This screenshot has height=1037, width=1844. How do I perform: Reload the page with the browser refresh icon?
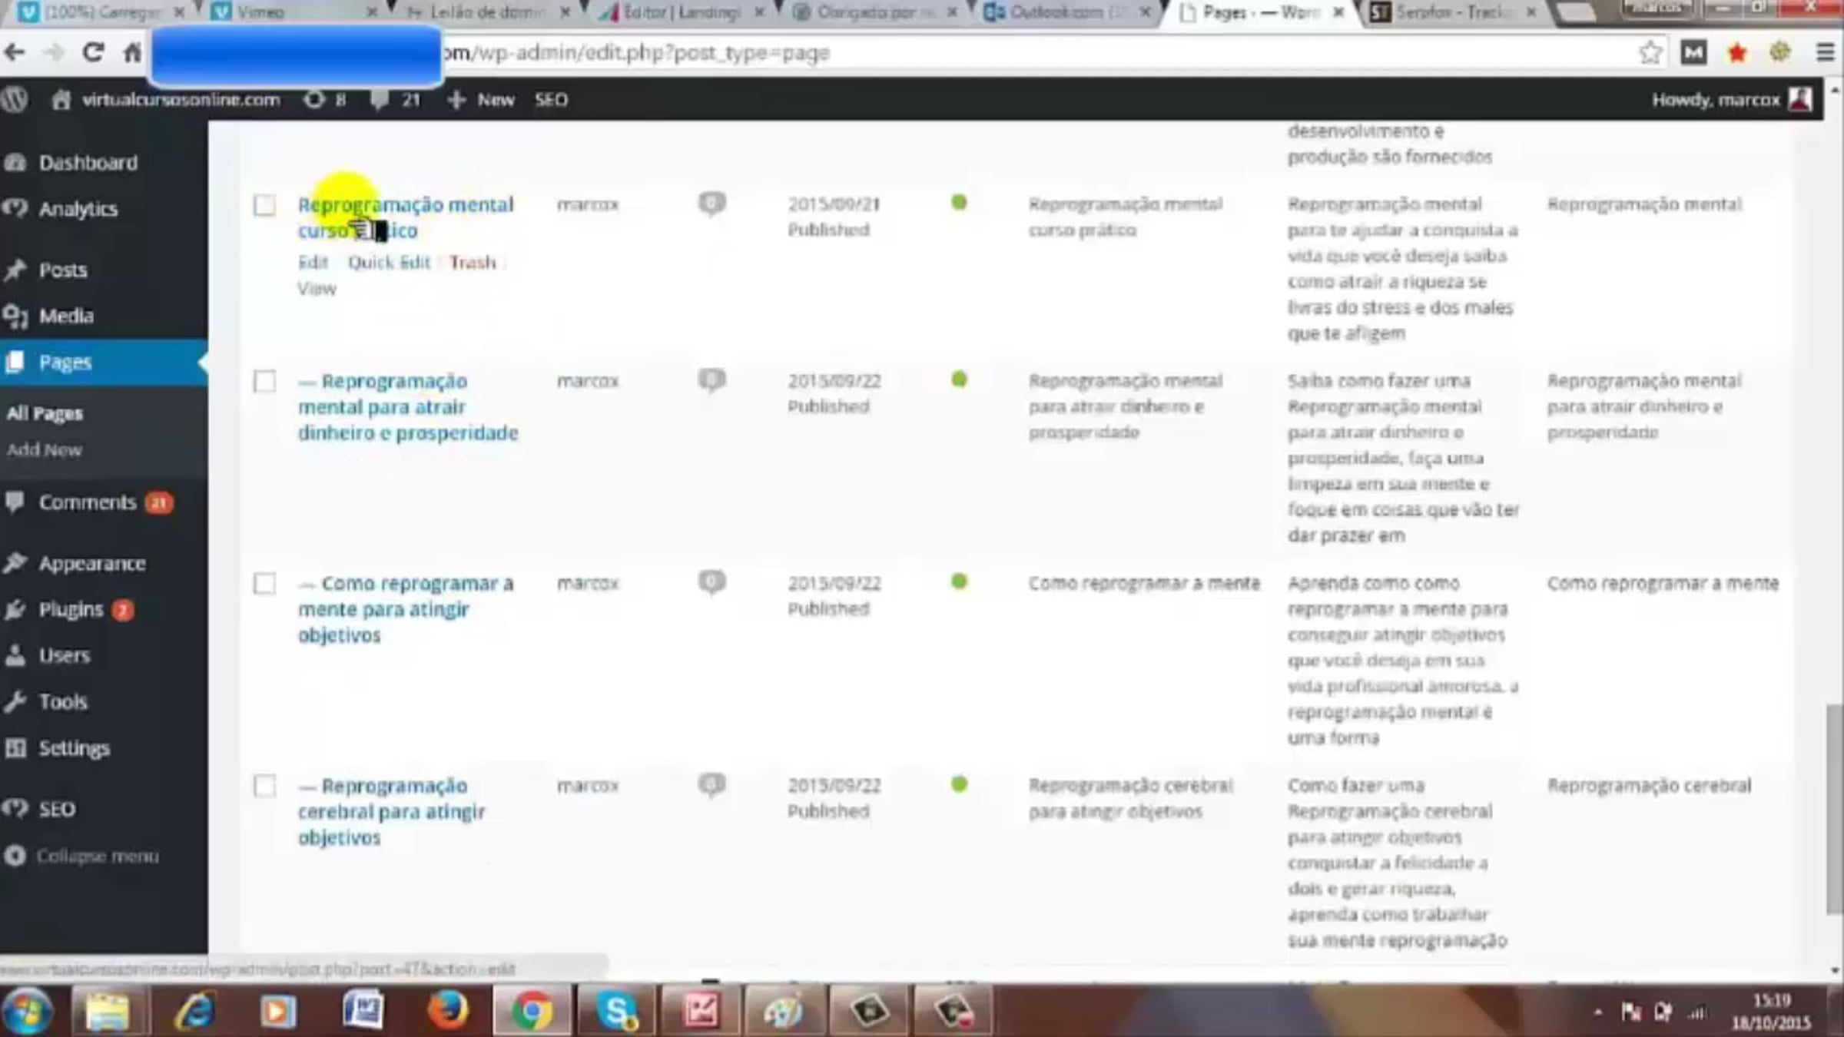pos(93,52)
